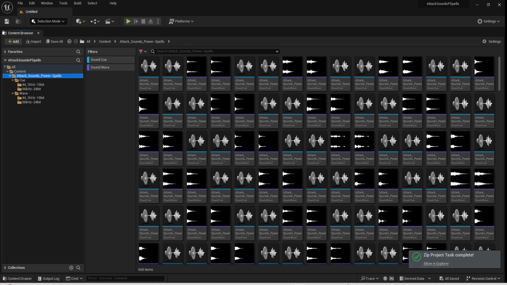Click the Skip frame play icon
The height and width of the screenshot is (285, 507).
(x=136, y=21)
